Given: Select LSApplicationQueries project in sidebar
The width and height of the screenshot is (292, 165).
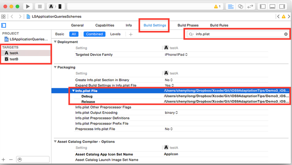Looking at the screenshot, I should click(x=26, y=39).
